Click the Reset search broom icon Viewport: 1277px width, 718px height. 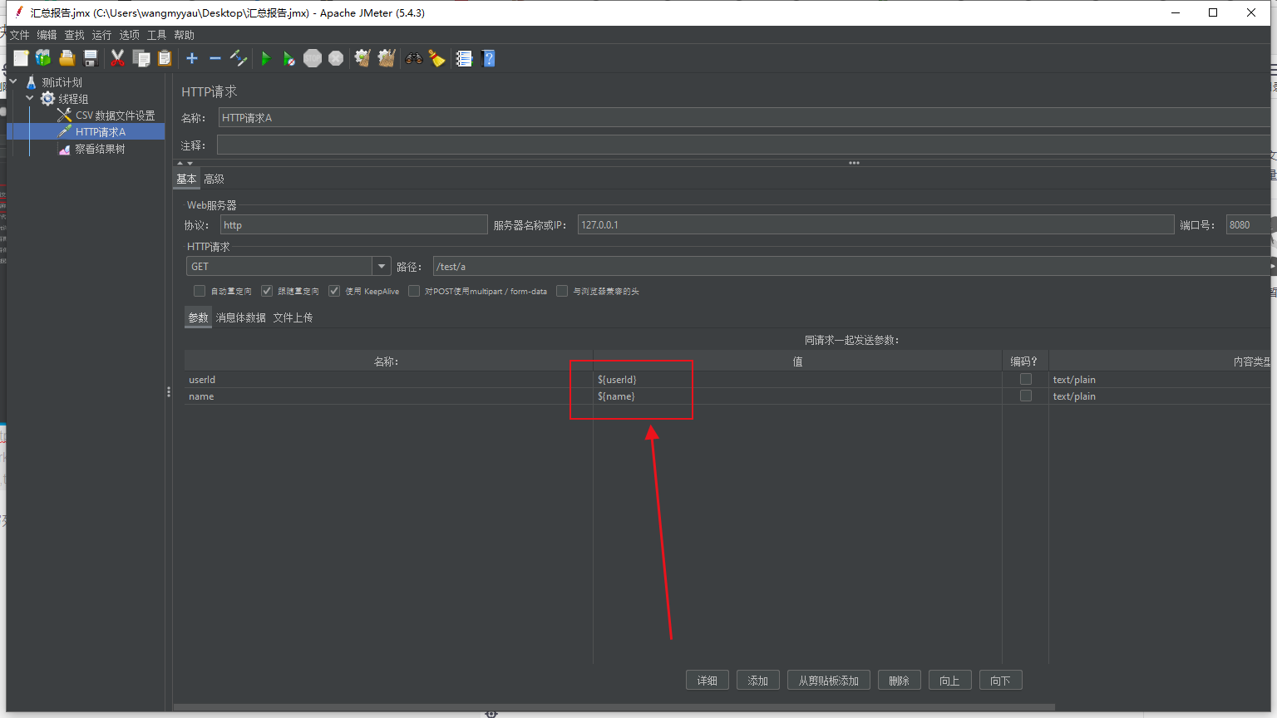pos(436,58)
